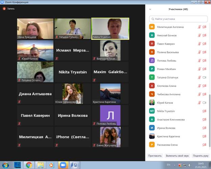Viewport: 211px width, 169px height.
Task: Click the muted mic icon next to Юрий Катков
Action: coord(199,103)
